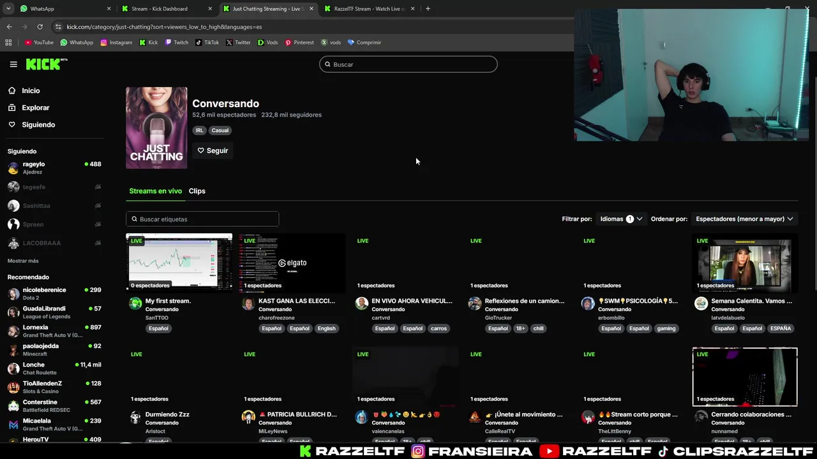Click nicoleberenice avatar in recommended list

click(x=13, y=294)
